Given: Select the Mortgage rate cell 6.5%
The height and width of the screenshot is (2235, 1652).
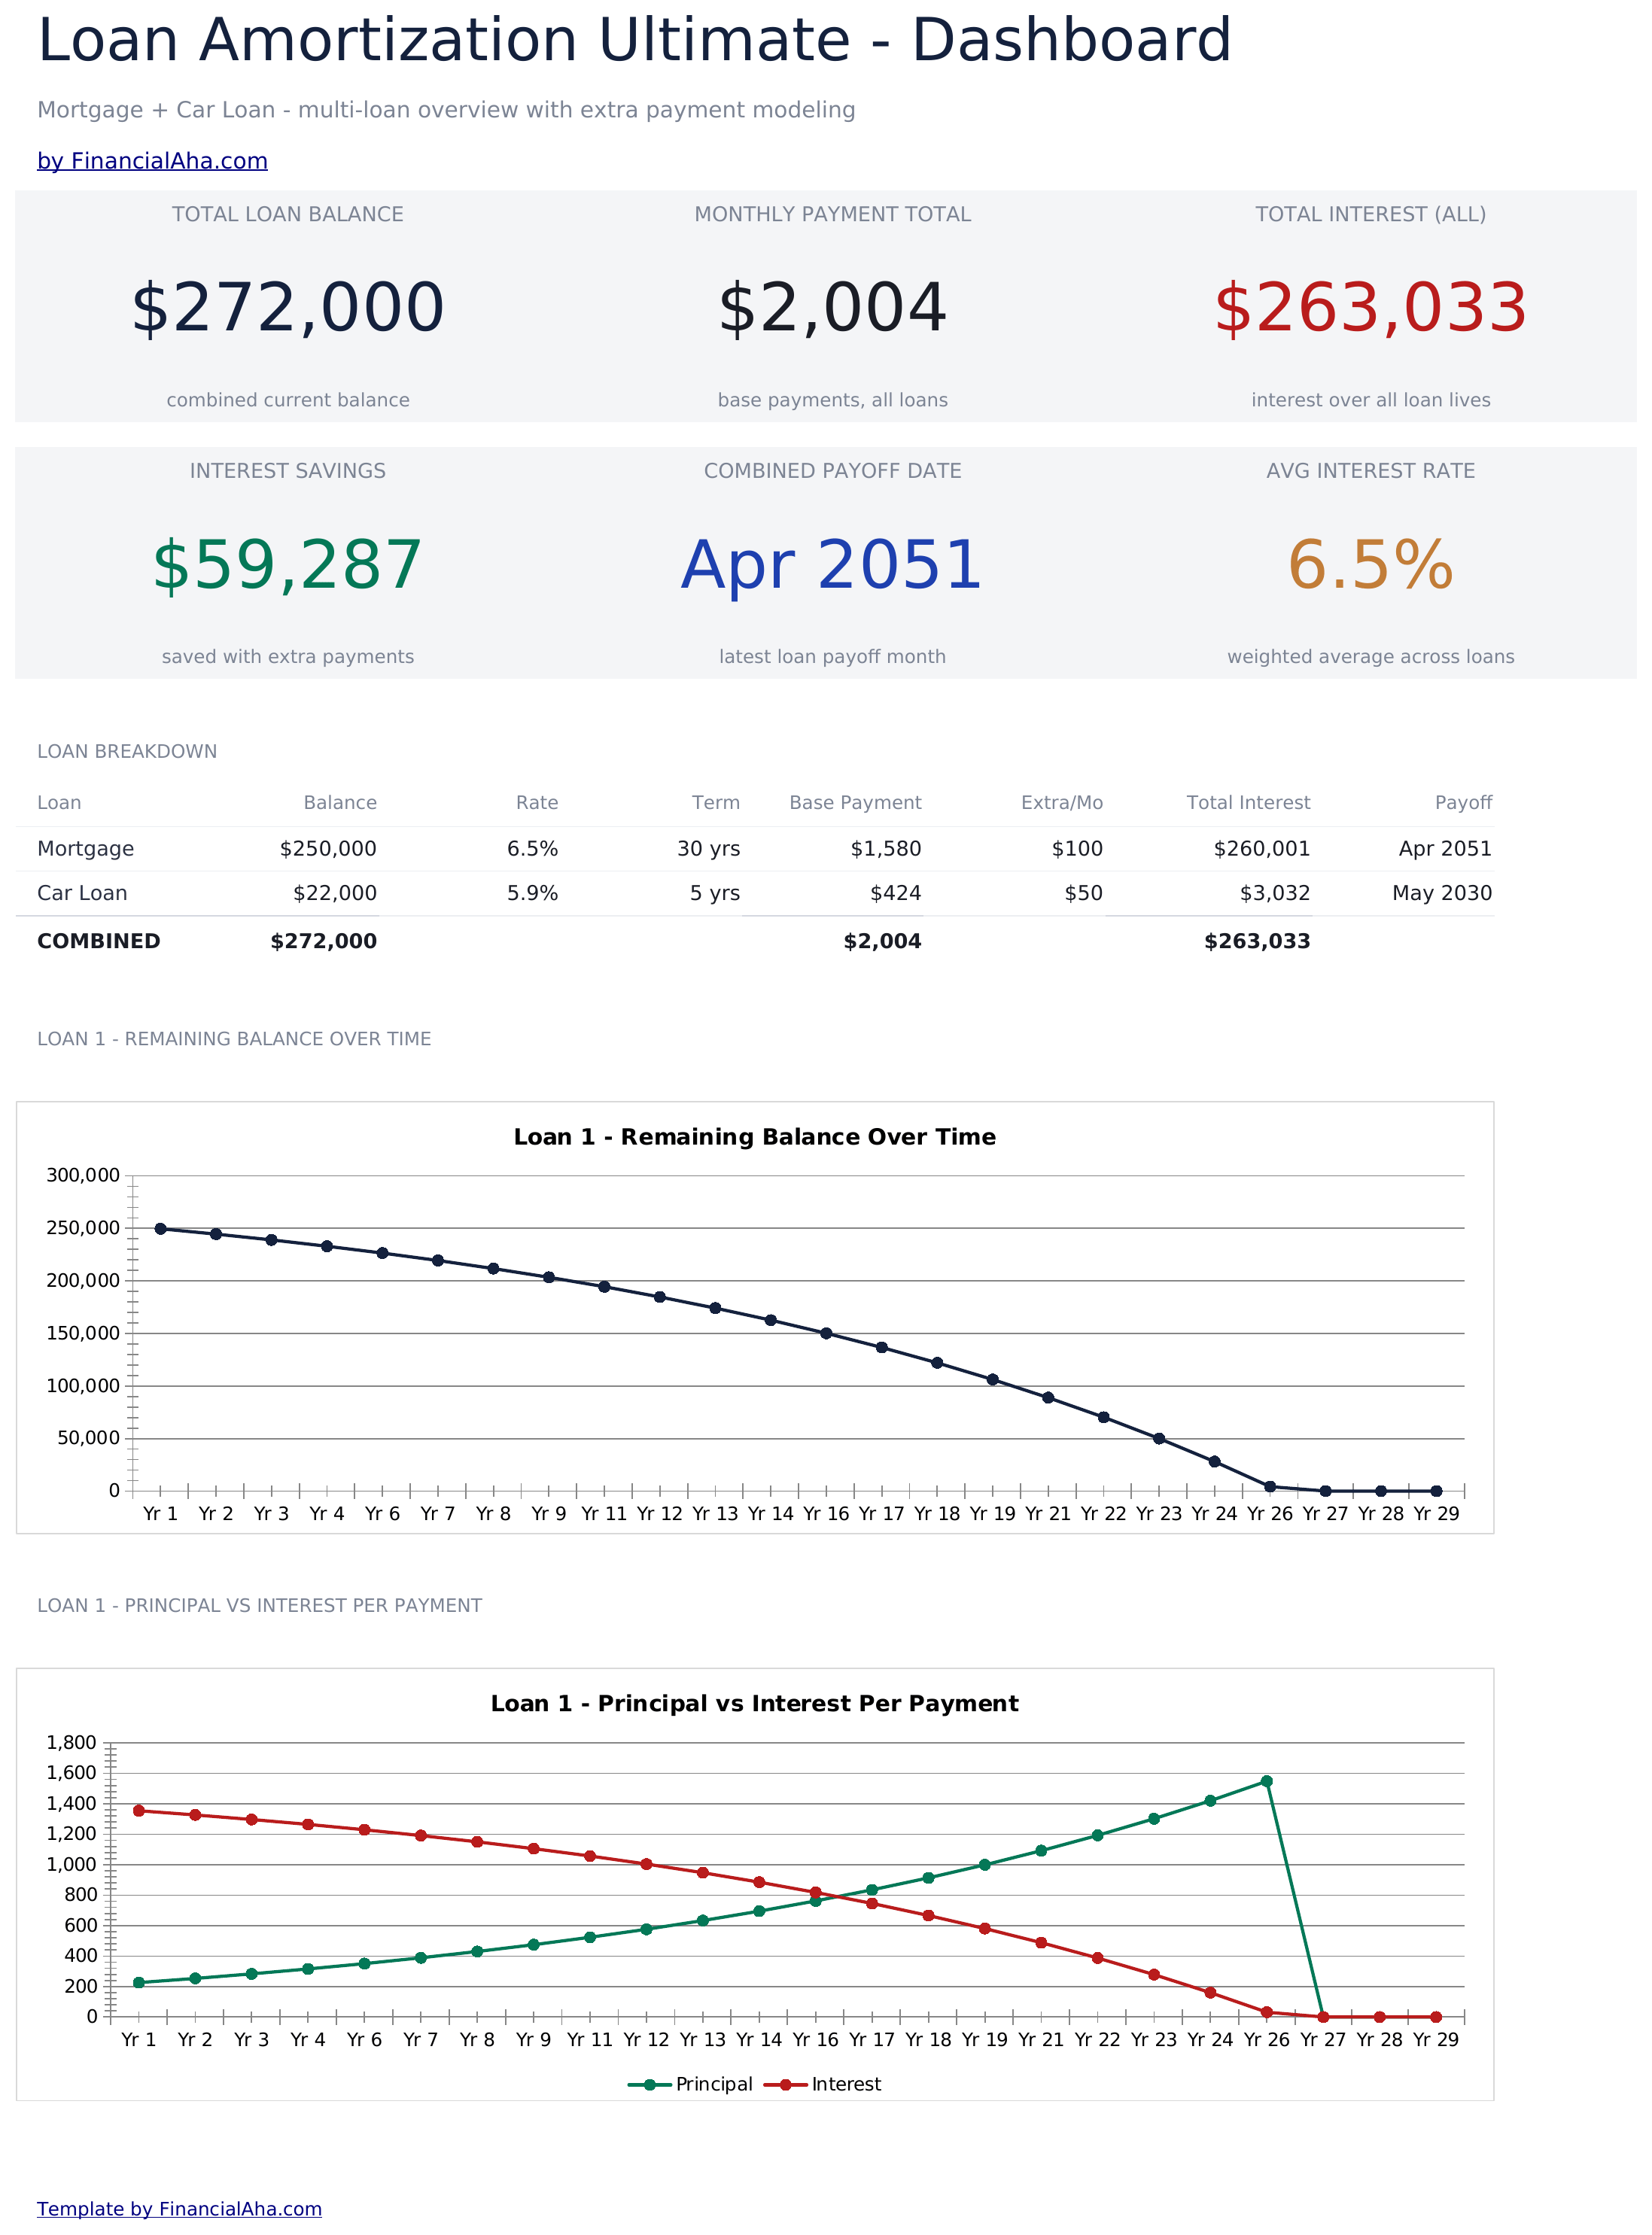Looking at the screenshot, I should [x=532, y=849].
